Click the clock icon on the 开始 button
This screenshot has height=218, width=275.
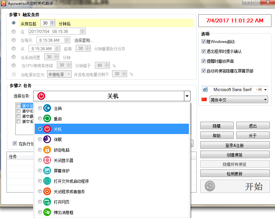click(x=210, y=186)
